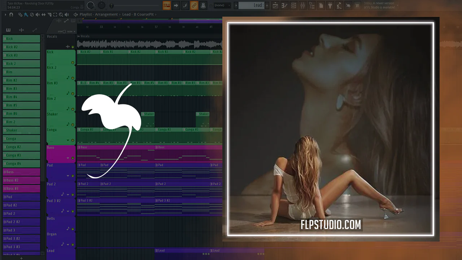Expand the Conga track dropdown arrow

tap(68, 140)
